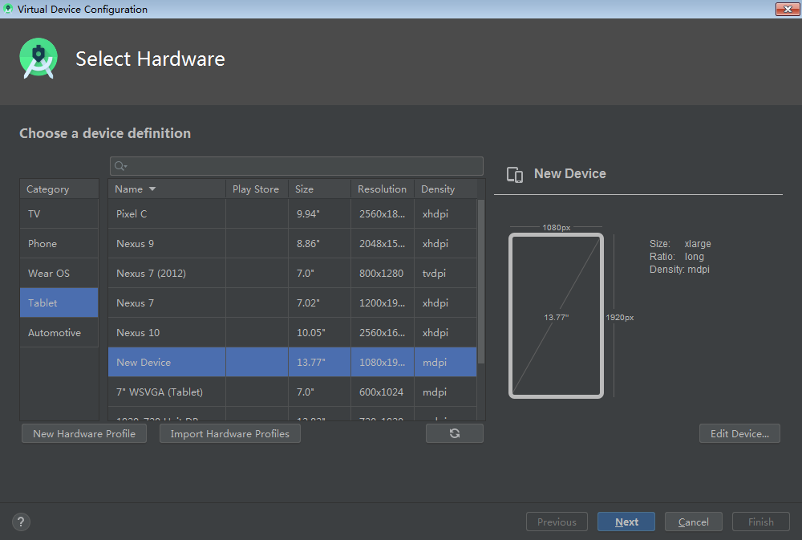This screenshot has width=802, height=540.
Task: Click the device list vertical scrollbar
Action: [480, 282]
